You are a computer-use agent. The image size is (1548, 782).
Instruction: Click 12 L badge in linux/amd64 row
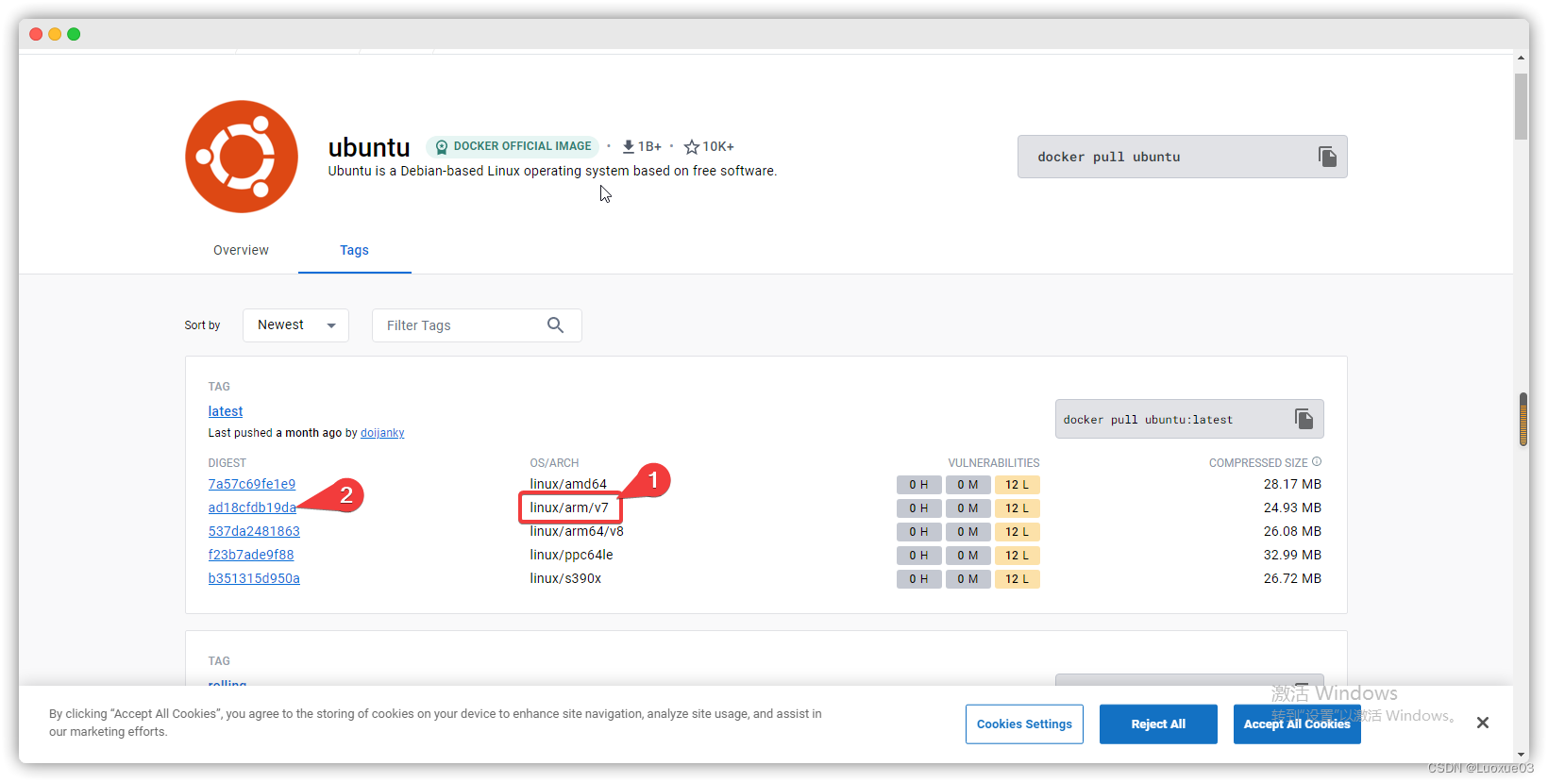[1017, 485]
